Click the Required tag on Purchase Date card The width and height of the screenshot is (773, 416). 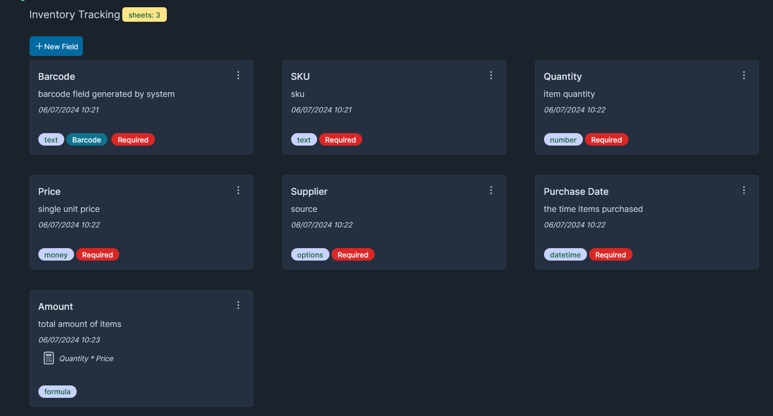(x=611, y=255)
